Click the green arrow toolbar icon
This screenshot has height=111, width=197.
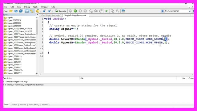pyautogui.click(x=107, y=11)
